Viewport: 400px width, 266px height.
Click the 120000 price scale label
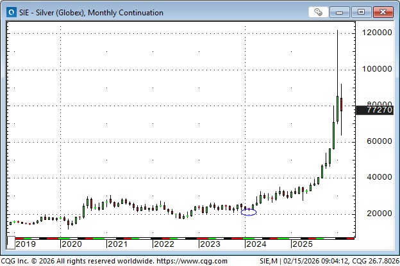[377, 33]
